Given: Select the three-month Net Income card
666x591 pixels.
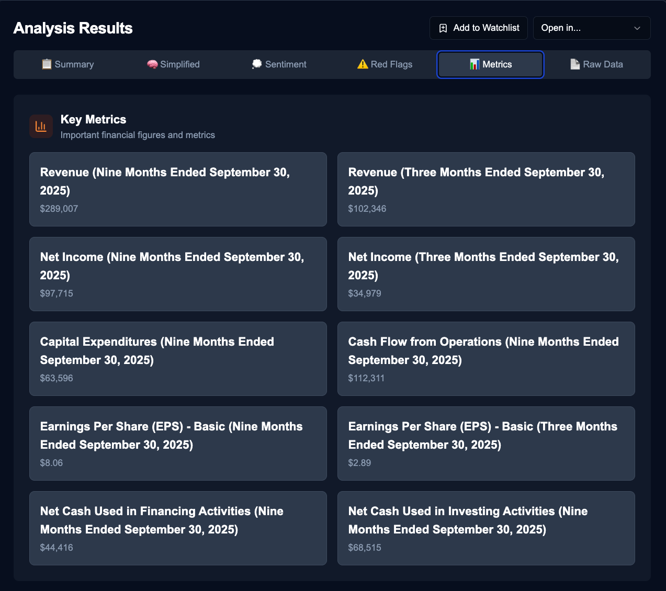Looking at the screenshot, I should tap(486, 274).
